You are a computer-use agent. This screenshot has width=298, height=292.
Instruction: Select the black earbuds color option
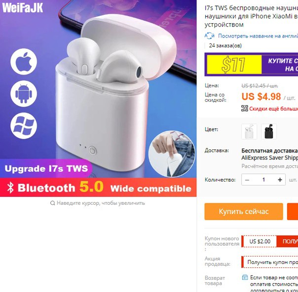(x=269, y=132)
